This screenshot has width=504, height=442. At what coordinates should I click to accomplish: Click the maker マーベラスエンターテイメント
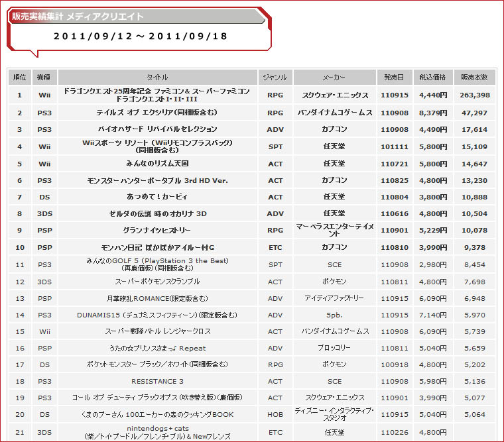[335, 231]
